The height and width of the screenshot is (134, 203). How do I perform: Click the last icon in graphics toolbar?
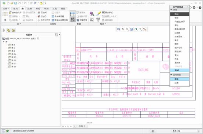(145, 29)
